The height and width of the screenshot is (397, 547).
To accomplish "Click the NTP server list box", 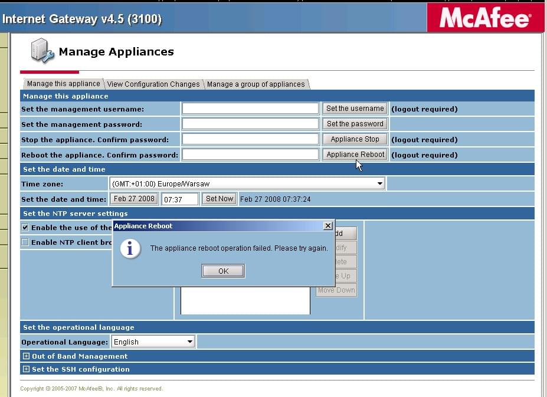I will 245,300.
